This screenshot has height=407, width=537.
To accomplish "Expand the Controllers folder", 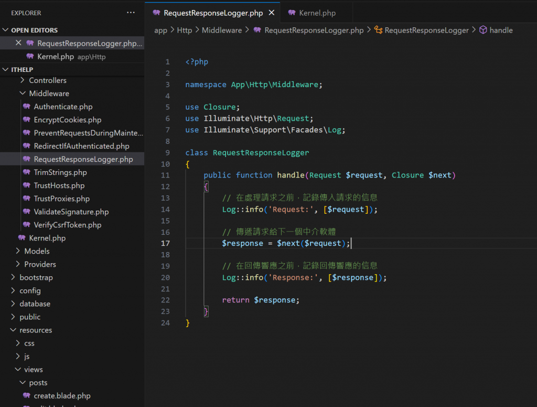I will click(x=72, y=80).
